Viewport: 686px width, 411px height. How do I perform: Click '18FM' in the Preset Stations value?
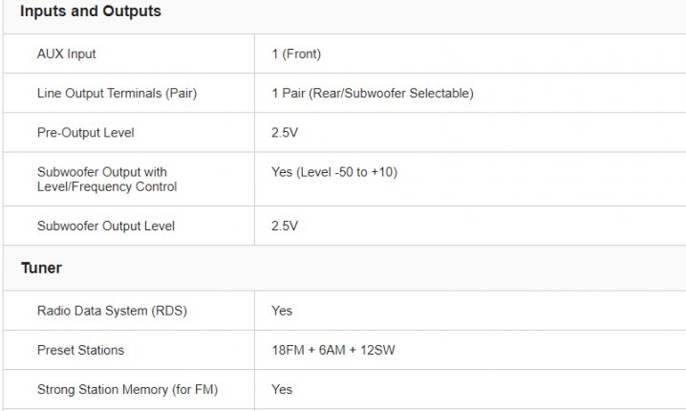pos(289,350)
